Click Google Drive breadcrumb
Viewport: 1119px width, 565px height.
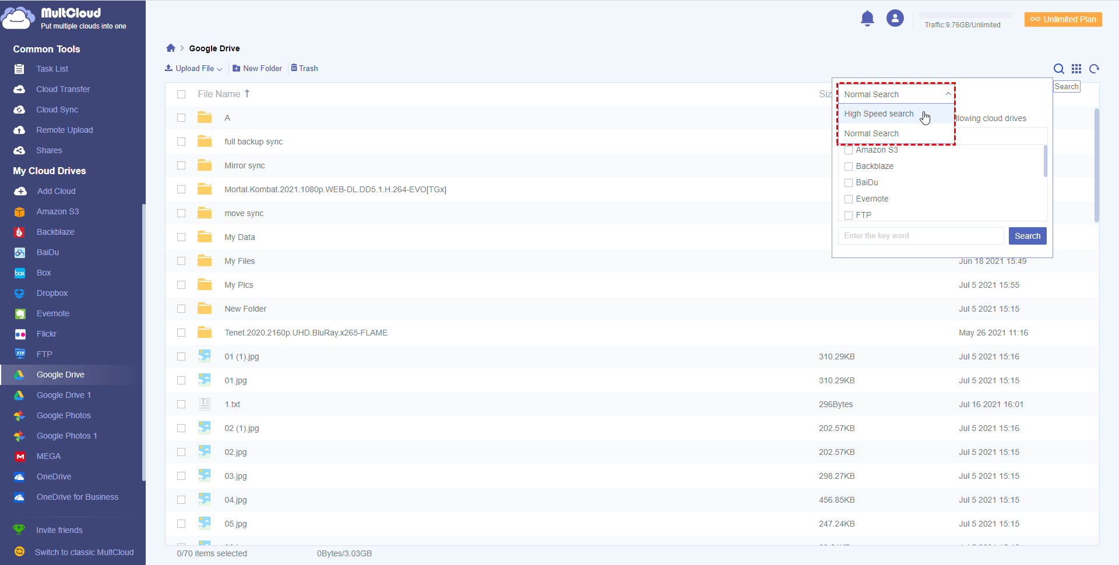pos(214,48)
